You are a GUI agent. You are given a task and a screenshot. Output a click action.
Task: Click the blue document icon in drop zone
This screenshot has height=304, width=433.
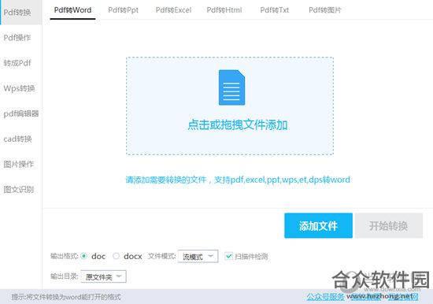(231, 87)
